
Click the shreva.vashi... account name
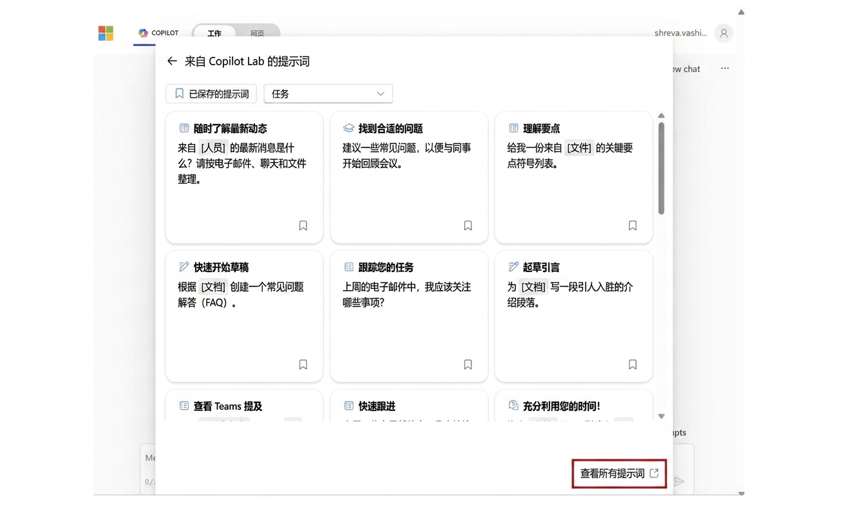681,33
